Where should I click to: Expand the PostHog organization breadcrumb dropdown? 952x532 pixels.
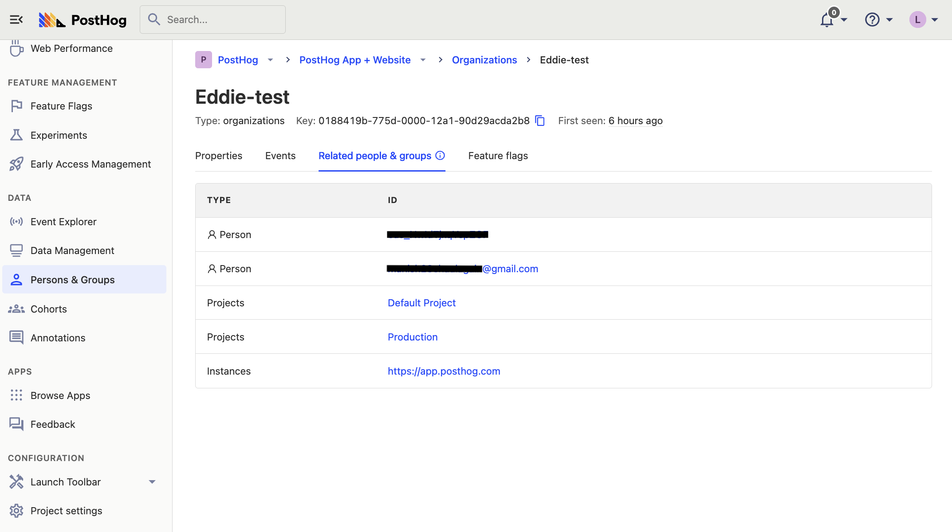[270, 60]
